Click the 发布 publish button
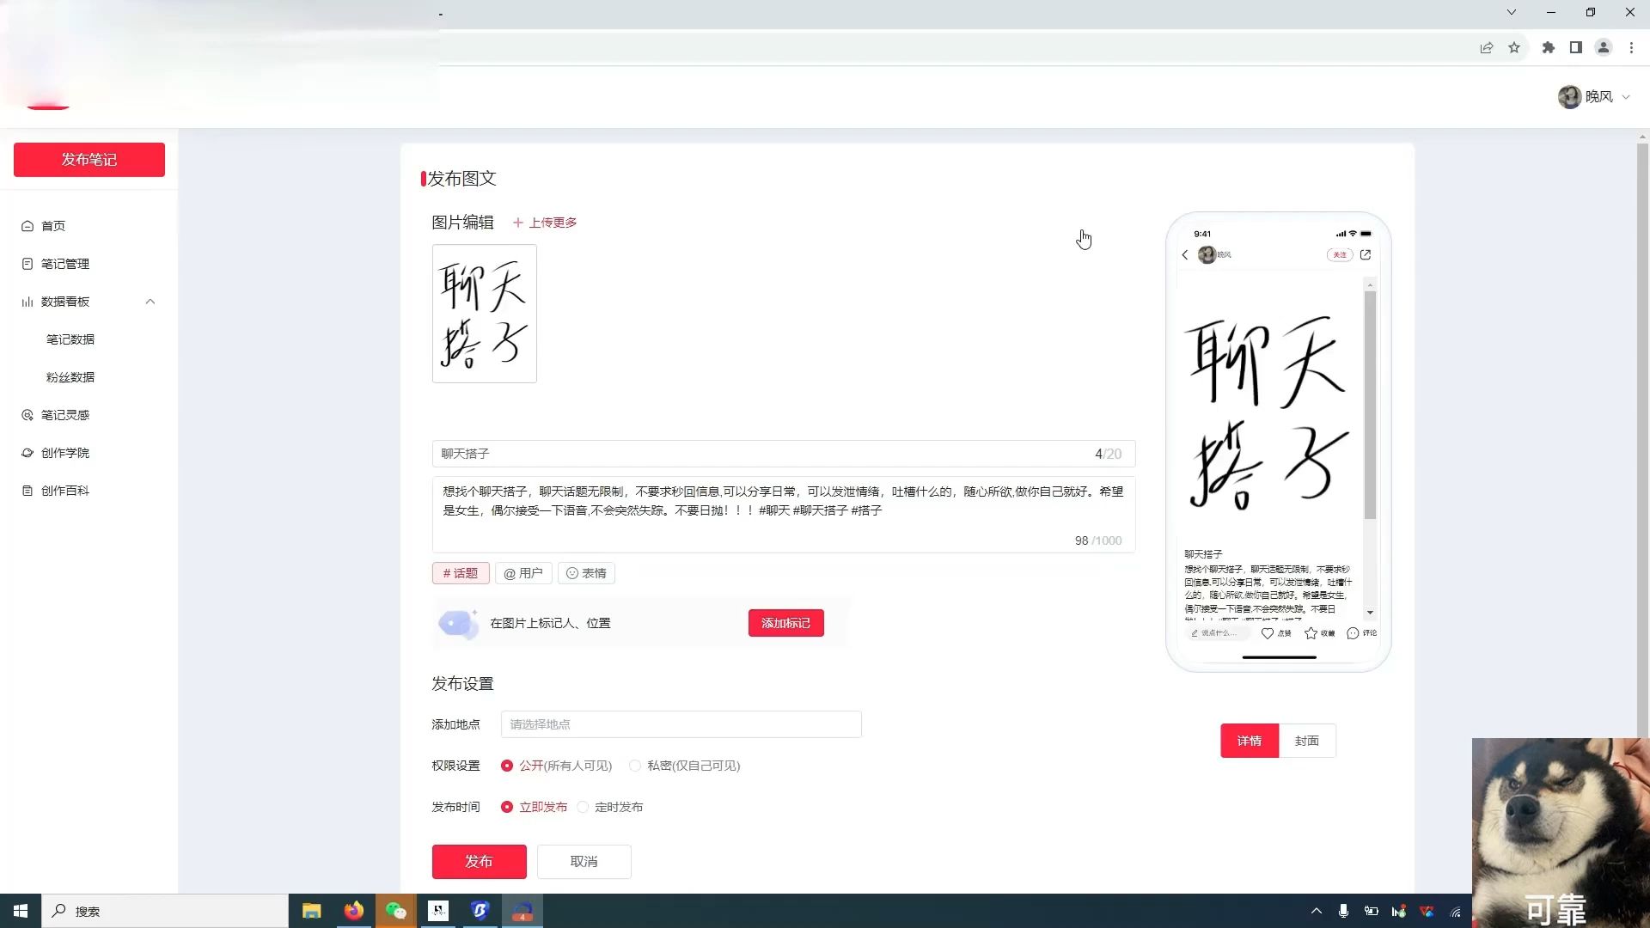Screen dimensions: 1650x928 (x=479, y=861)
